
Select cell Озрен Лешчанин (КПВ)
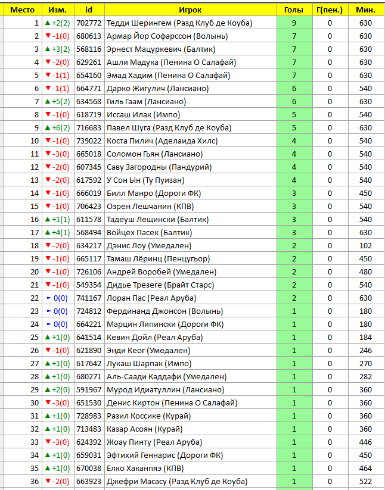tap(191, 207)
